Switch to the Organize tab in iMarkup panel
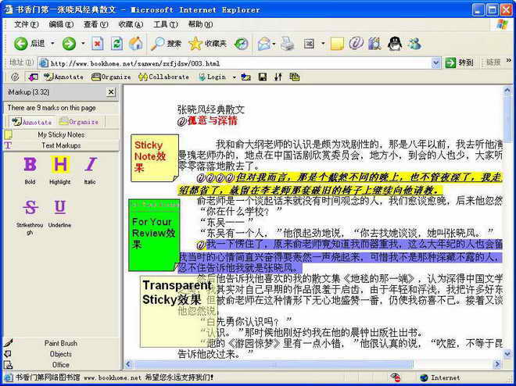The width and height of the screenshot is (516, 386). 78,122
